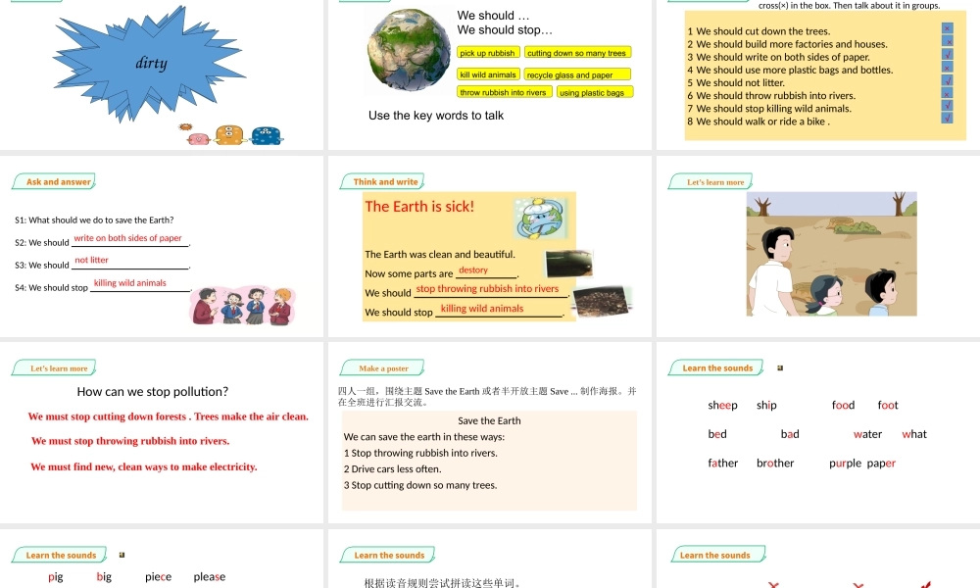The width and height of the screenshot is (980, 588).
Task: Click the drought illustration on Let's learn more slide
Action: [x=831, y=253]
